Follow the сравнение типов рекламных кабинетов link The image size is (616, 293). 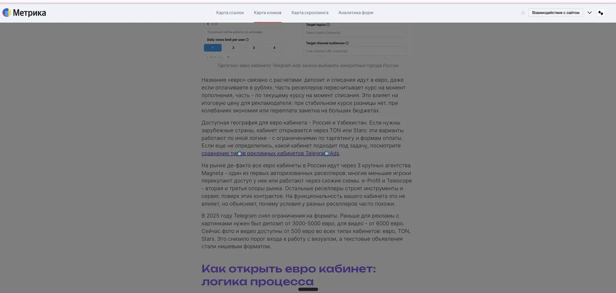[270, 153]
